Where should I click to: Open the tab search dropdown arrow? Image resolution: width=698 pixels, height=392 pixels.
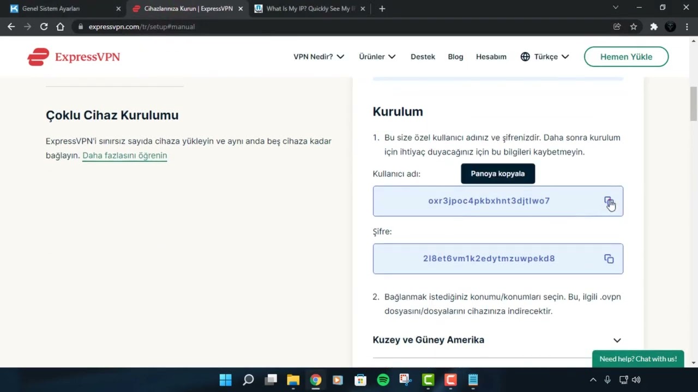tap(616, 8)
